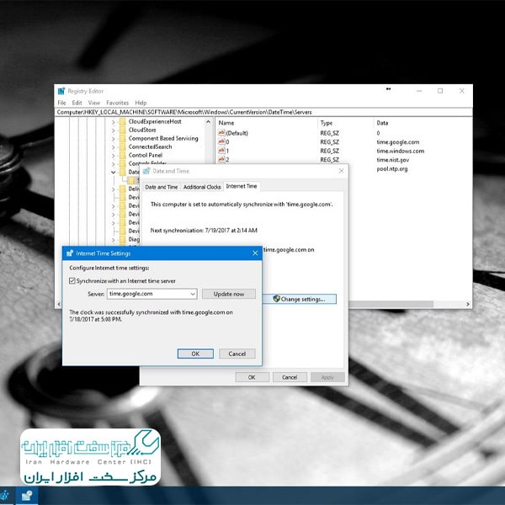This screenshot has width=505, height=505.
Task: Click the Type column header
Action: click(327, 123)
